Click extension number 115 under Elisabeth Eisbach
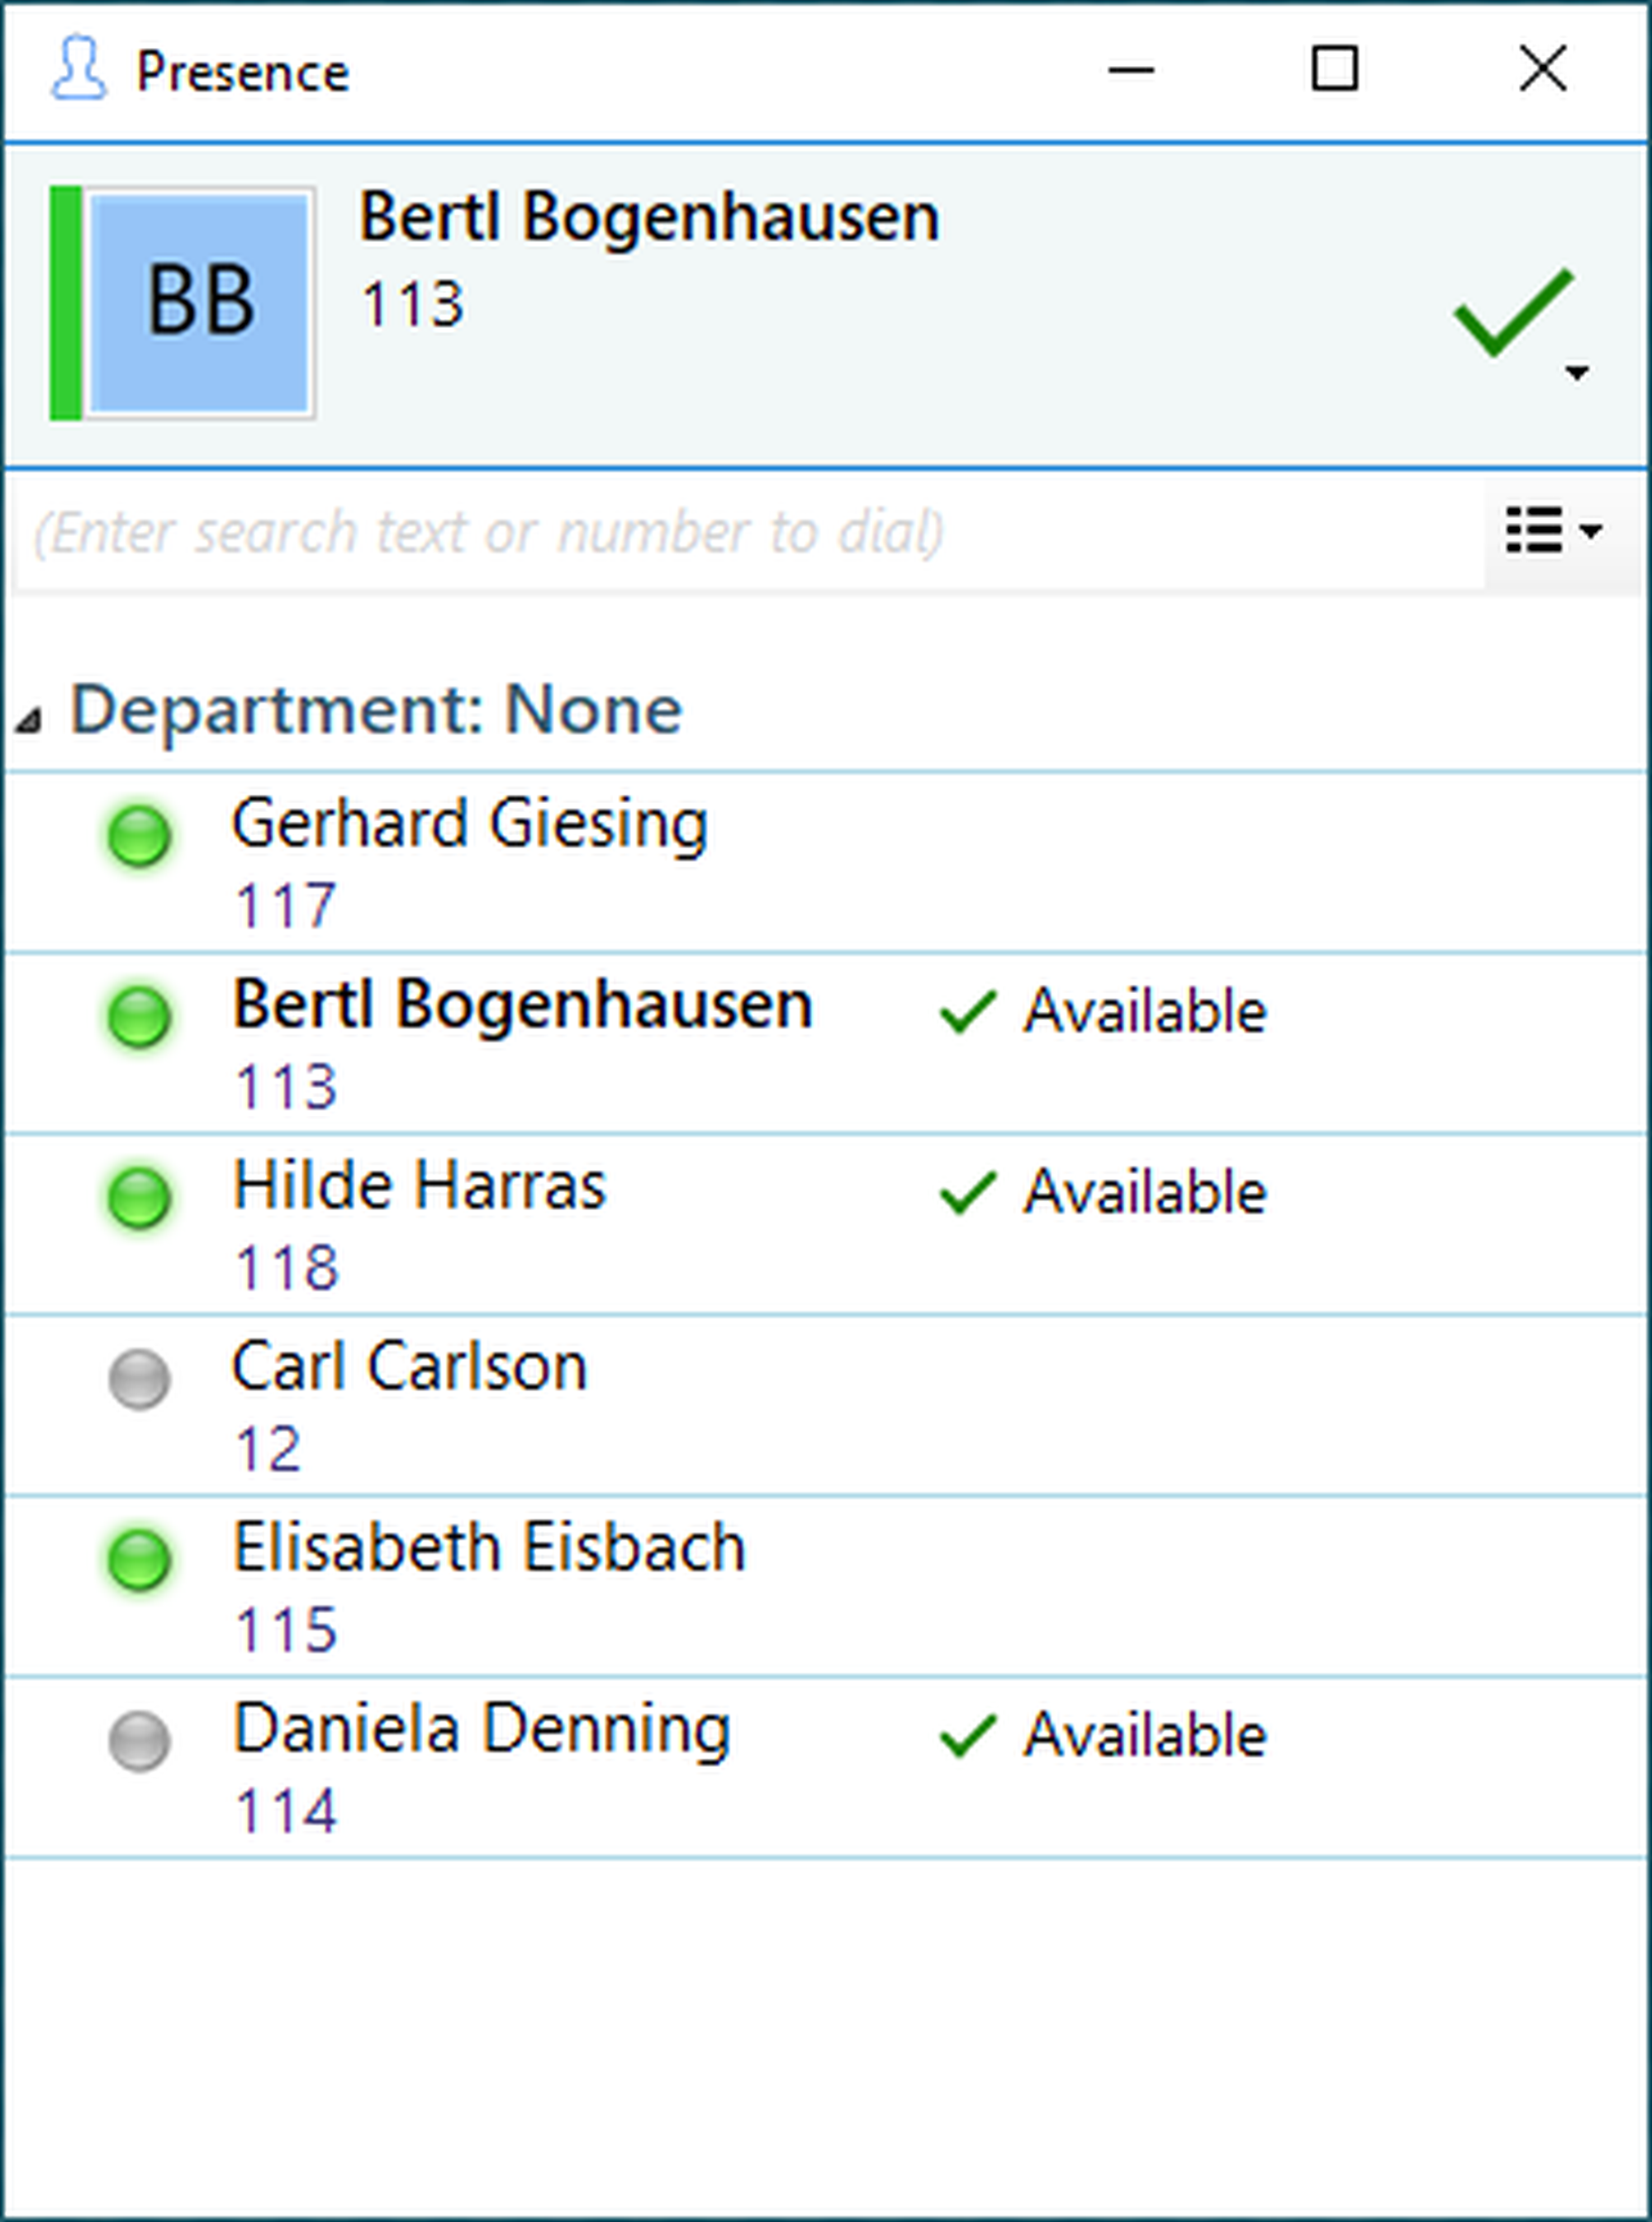The image size is (1652, 2222). (x=286, y=1630)
